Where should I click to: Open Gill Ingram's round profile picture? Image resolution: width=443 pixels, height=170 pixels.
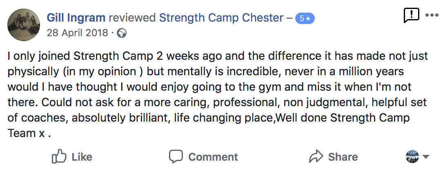point(24,25)
